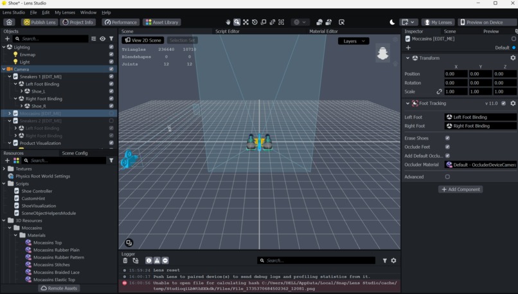
Task: Collapse the Camera tree node
Action: pos(4,69)
